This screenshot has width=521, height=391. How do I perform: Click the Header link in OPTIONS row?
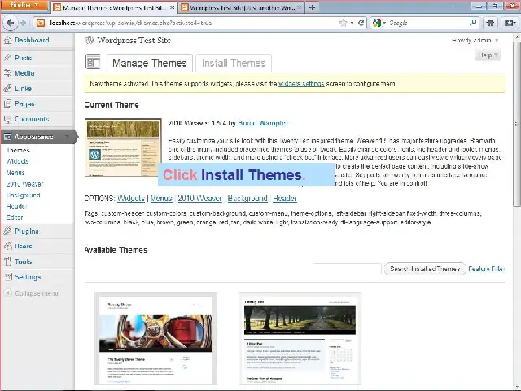285,199
